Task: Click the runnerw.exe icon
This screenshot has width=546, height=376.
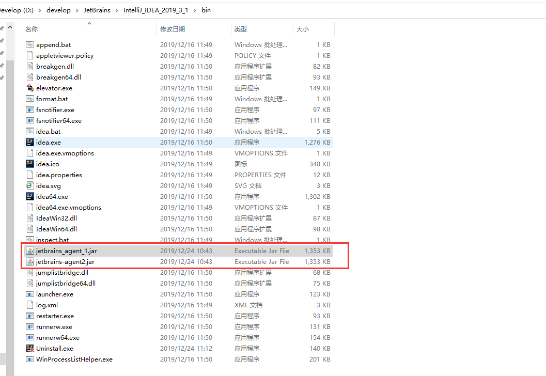Action: coord(30,326)
